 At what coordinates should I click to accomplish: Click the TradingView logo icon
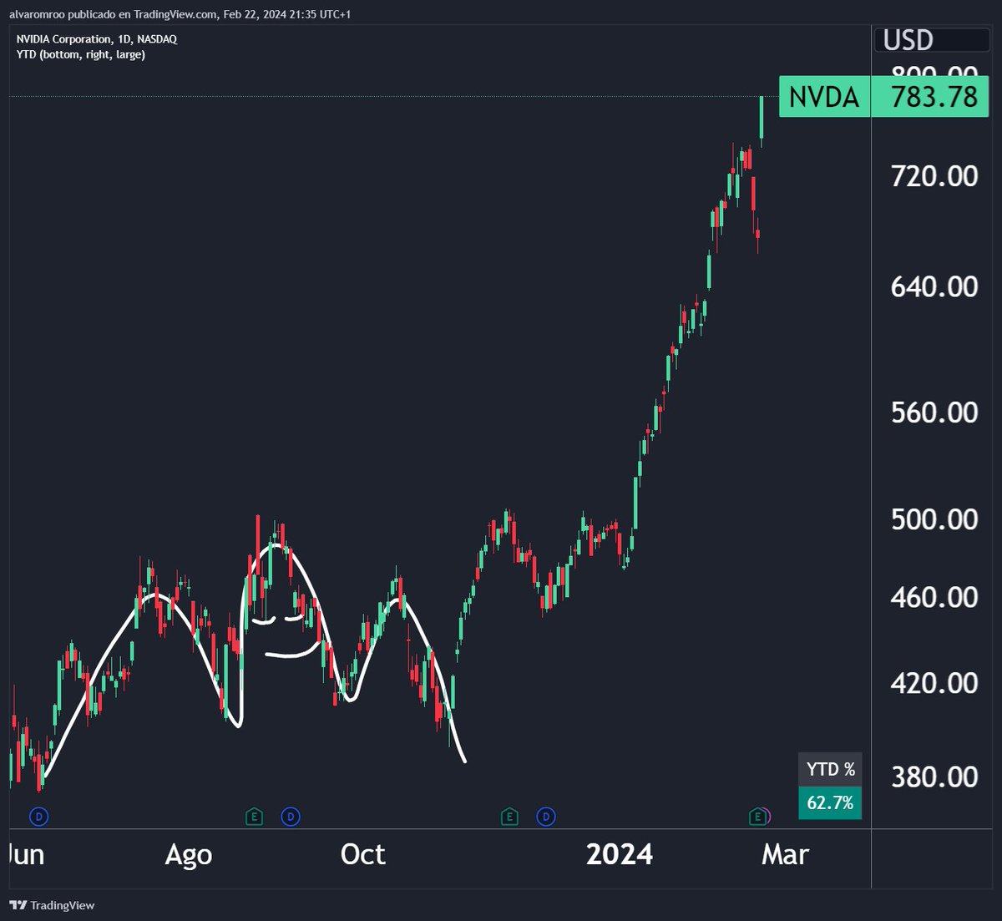18,905
